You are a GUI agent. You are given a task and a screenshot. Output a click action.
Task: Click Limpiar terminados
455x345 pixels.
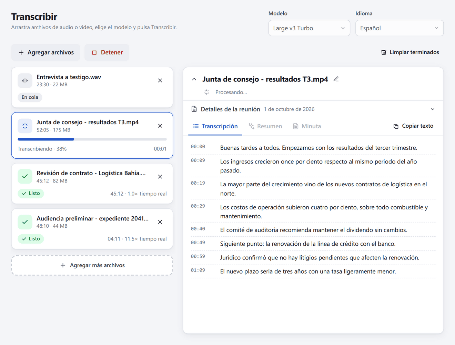click(410, 52)
